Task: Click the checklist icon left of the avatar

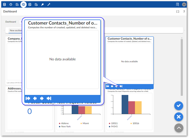Action: [177, 4]
